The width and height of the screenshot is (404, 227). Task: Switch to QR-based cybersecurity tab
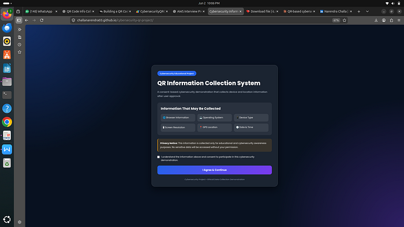(x=300, y=12)
